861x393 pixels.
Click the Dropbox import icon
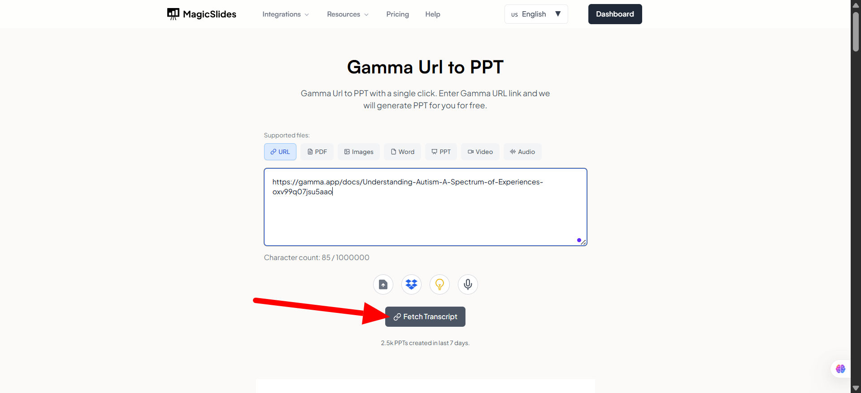point(411,284)
